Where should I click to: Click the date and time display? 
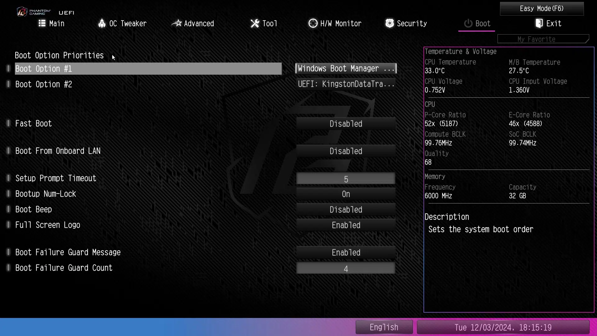click(503, 327)
